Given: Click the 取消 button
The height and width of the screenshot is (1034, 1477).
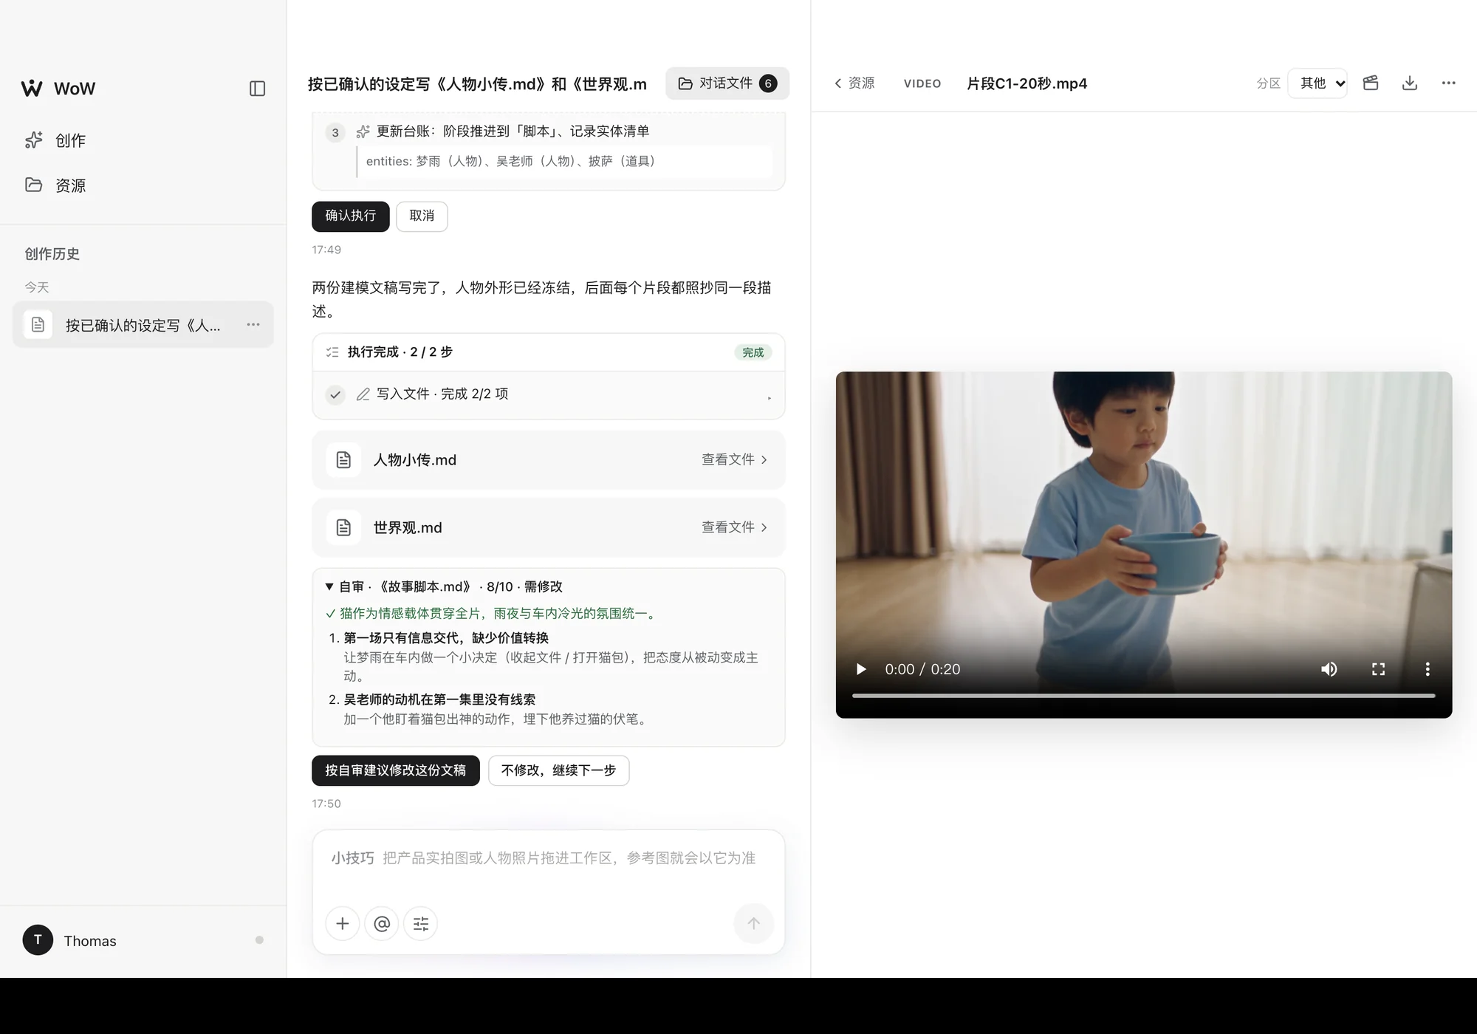Looking at the screenshot, I should [x=422, y=216].
